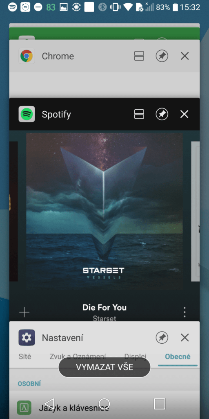Tap the split-screen icon on Spotify card
Image resolution: width=209 pixels, height=419 pixels.
coord(139,114)
